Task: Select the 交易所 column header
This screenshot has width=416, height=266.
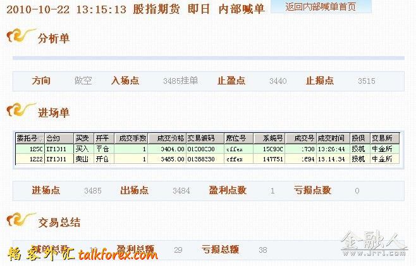Action: pyautogui.click(x=384, y=138)
